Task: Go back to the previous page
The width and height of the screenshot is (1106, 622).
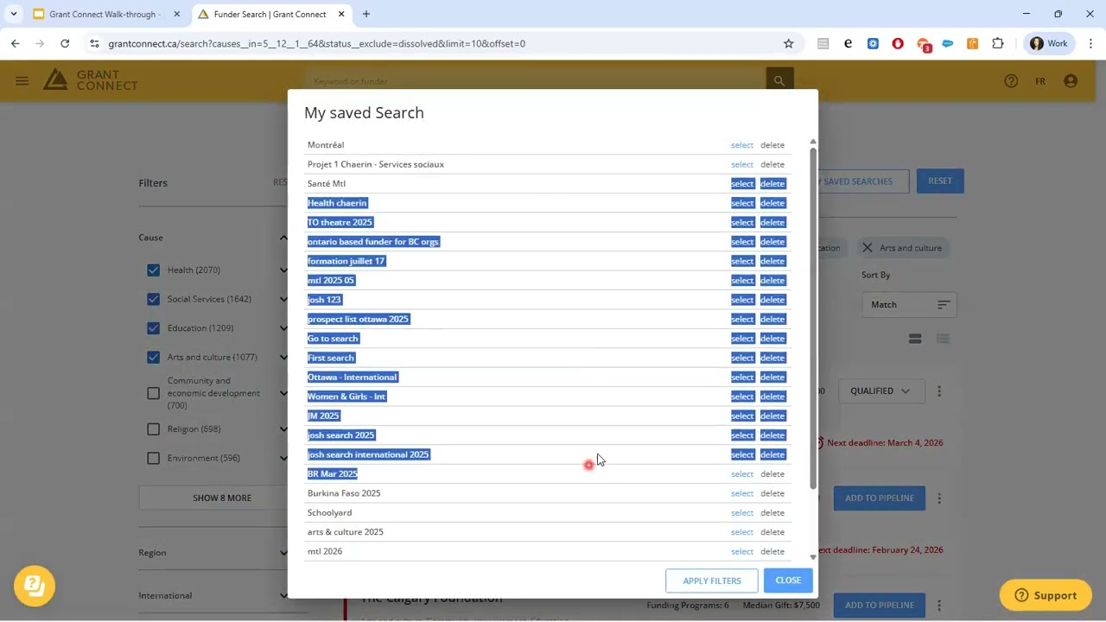Action: pyautogui.click(x=16, y=43)
